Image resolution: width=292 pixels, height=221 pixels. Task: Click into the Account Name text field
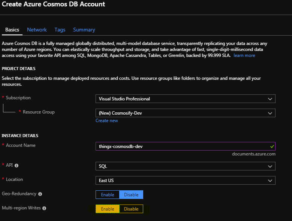[x=180, y=146]
